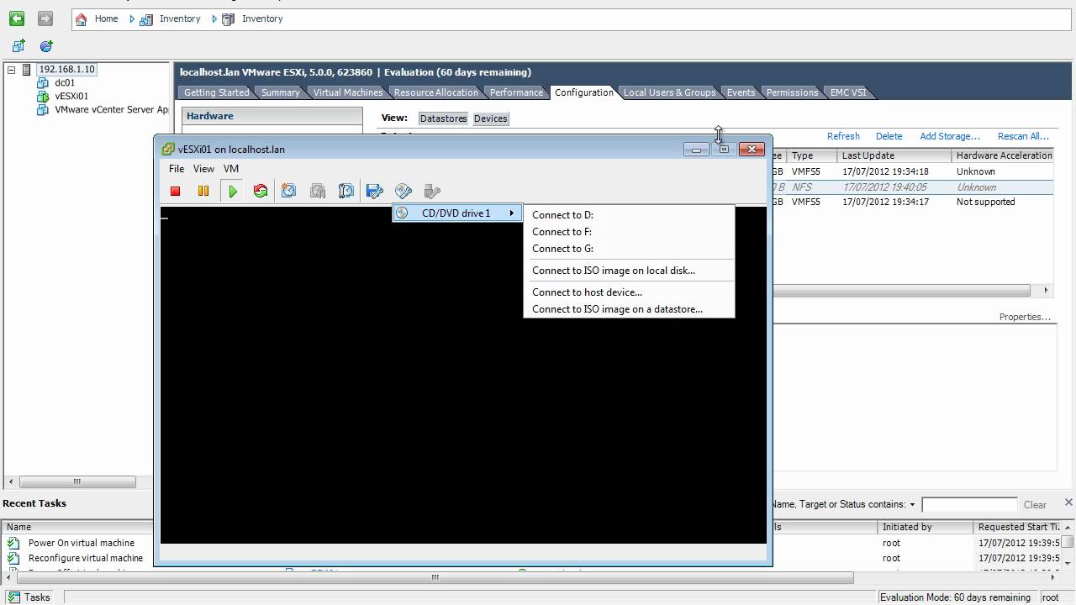Click the red Power Off button in console toolbar
The width and height of the screenshot is (1076, 605).
click(175, 192)
